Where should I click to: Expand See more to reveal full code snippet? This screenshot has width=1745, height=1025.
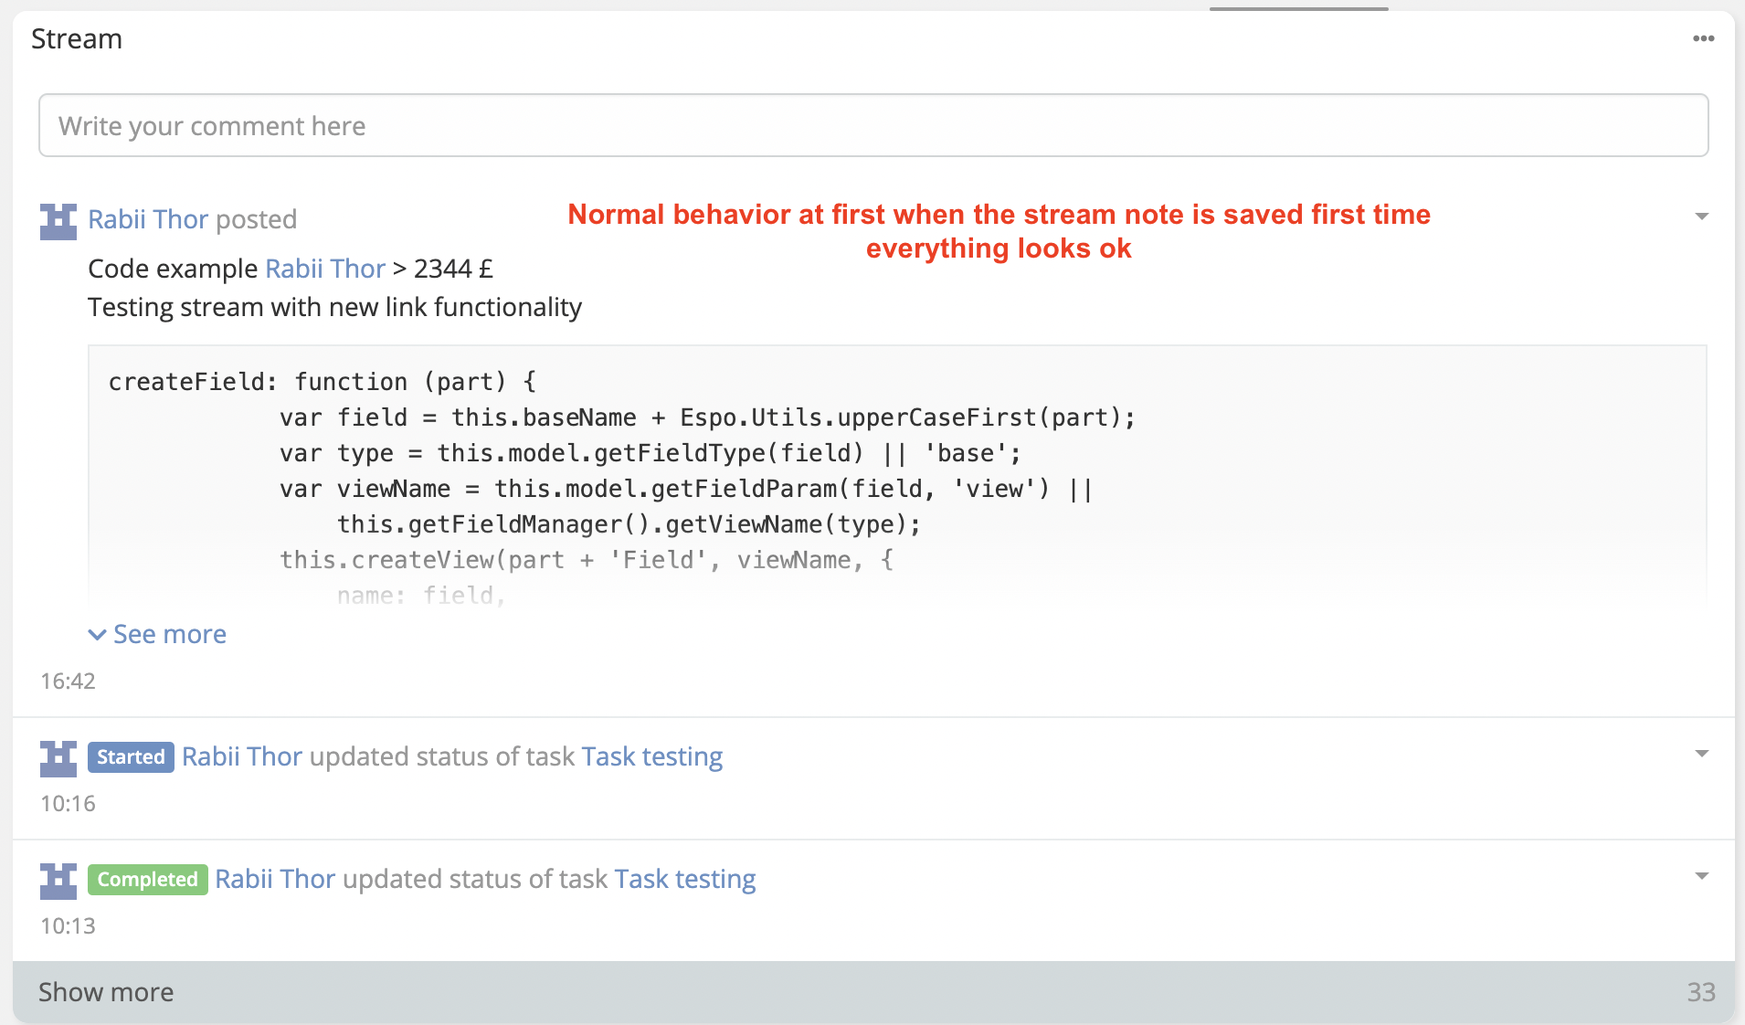(x=169, y=634)
